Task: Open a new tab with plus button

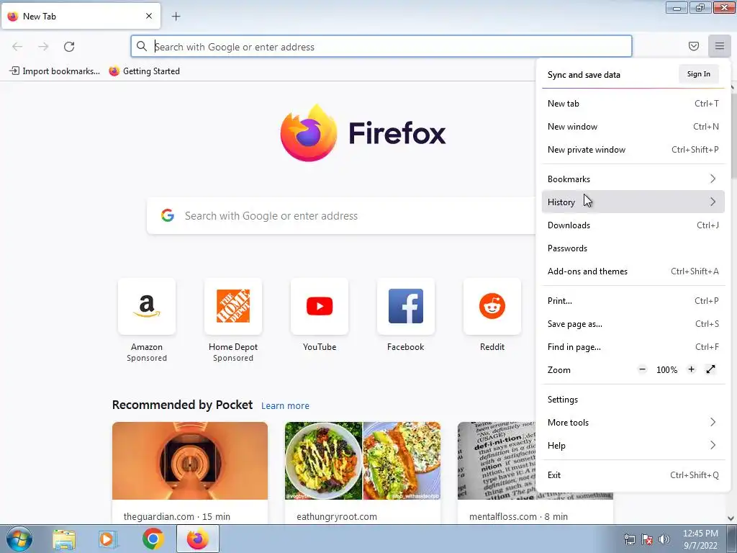Action: (x=176, y=17)
